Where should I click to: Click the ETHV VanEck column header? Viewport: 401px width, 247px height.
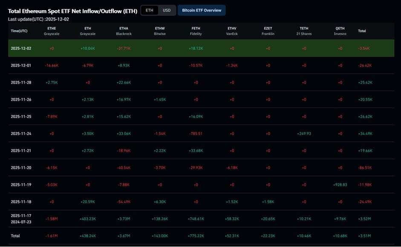pyautogui.click(x=232, y=31)
